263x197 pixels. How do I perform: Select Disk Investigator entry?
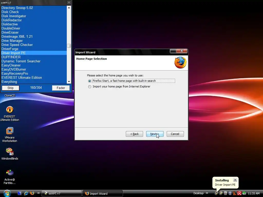pos(34,16)
